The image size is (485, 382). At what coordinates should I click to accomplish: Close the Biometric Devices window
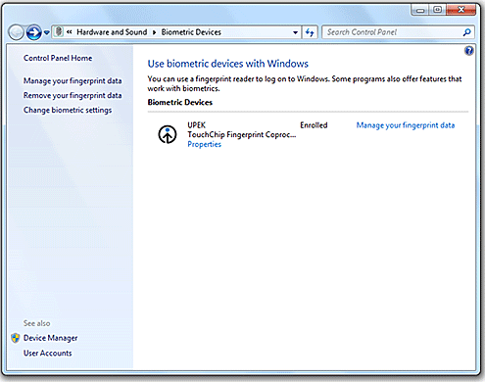pyautogui.click(x=461, y=10)
